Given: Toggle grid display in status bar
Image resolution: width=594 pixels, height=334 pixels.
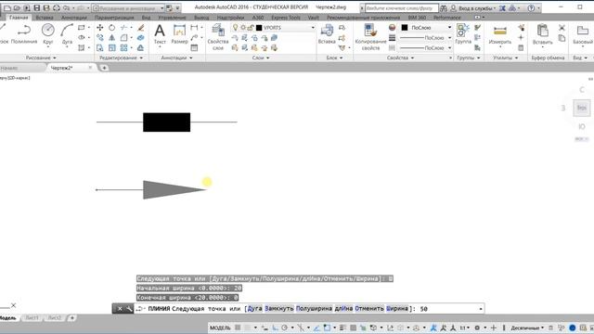Looking at the screenshot, I should click(238, 328).
